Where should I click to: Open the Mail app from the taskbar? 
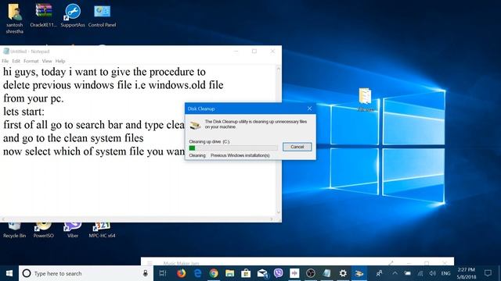click(262, 273)
